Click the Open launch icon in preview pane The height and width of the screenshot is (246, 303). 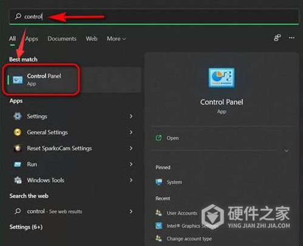[158, 138]
